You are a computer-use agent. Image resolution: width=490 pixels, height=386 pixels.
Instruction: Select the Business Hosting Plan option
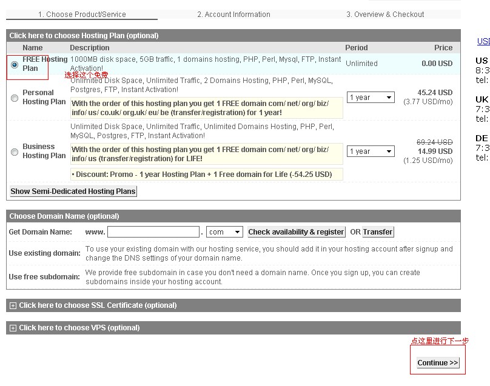14,151
